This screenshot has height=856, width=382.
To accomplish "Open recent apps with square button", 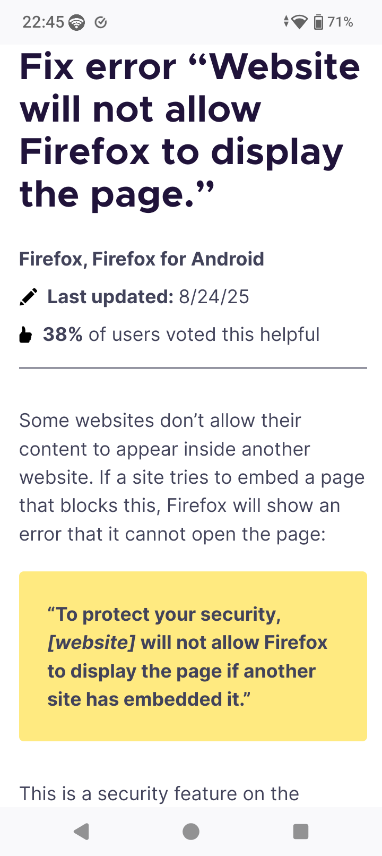I will point(301,831).
